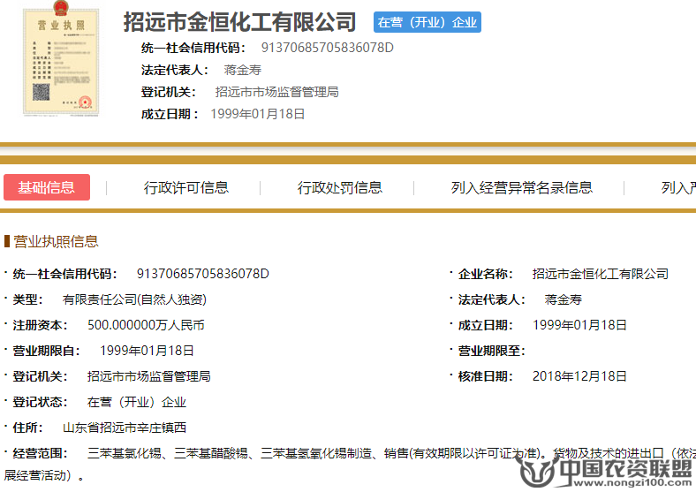Switch to the 行政许可信息 tab
This screenshot has width=696, height=492.
pos(186,187)
